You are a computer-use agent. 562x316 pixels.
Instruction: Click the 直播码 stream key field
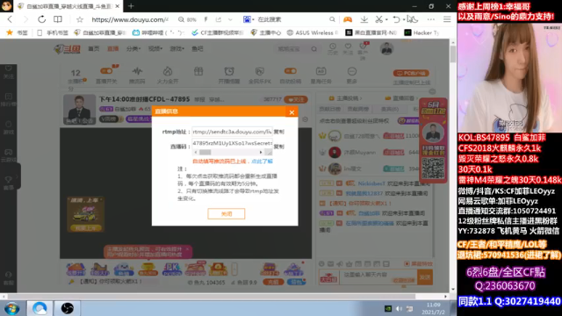[x=232, y=143]
